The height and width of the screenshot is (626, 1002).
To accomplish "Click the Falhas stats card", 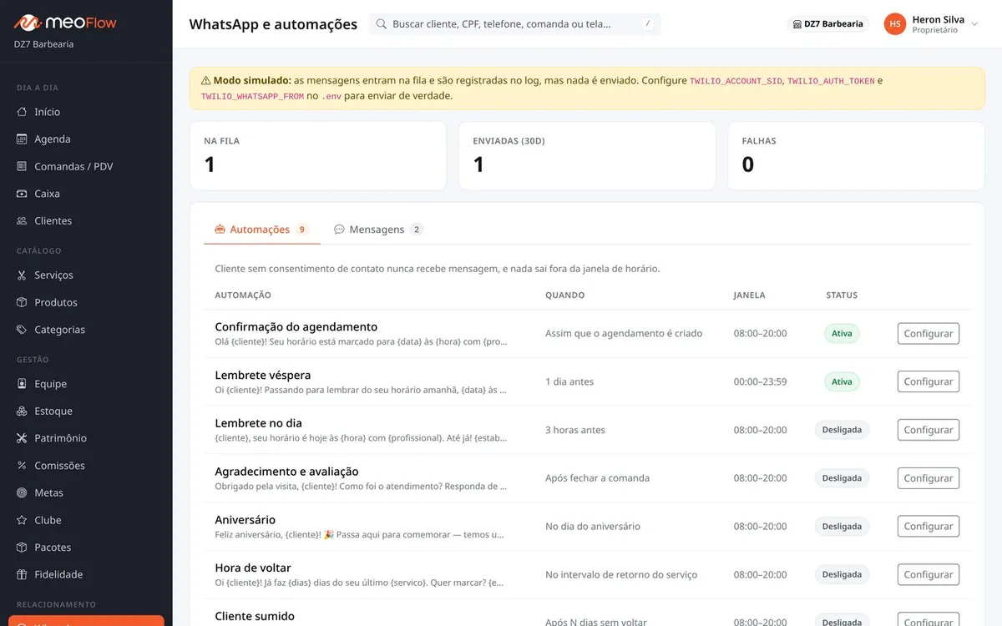I will [x=856, y=156].
